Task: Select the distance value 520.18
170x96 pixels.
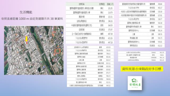Action: pos(160,12)
